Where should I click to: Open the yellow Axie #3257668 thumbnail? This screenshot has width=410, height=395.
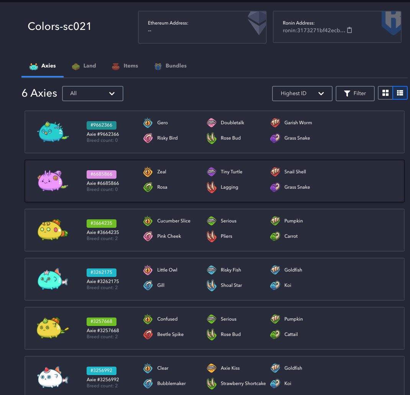(x=53, y=328)
